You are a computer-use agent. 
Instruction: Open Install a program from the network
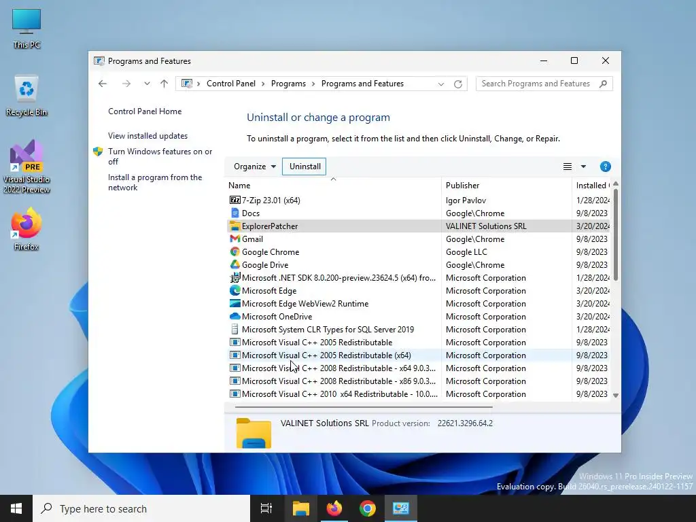(x=155, y=182)
